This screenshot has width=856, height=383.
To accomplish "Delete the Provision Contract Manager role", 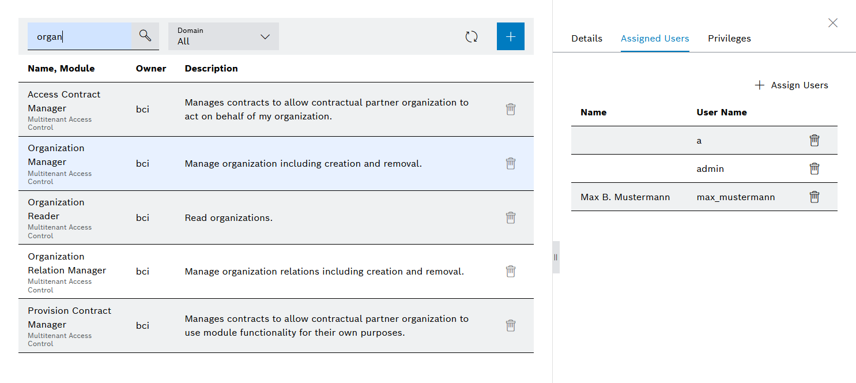I will [510, 325].
